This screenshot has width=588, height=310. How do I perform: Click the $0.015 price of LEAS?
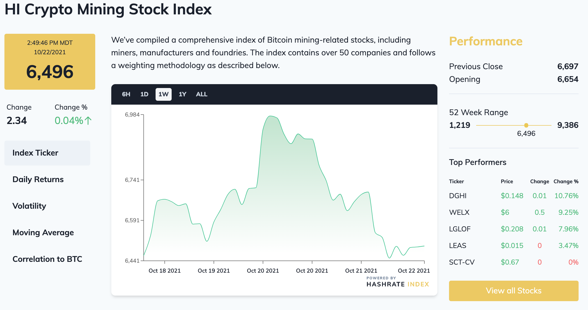click(512, 246)
